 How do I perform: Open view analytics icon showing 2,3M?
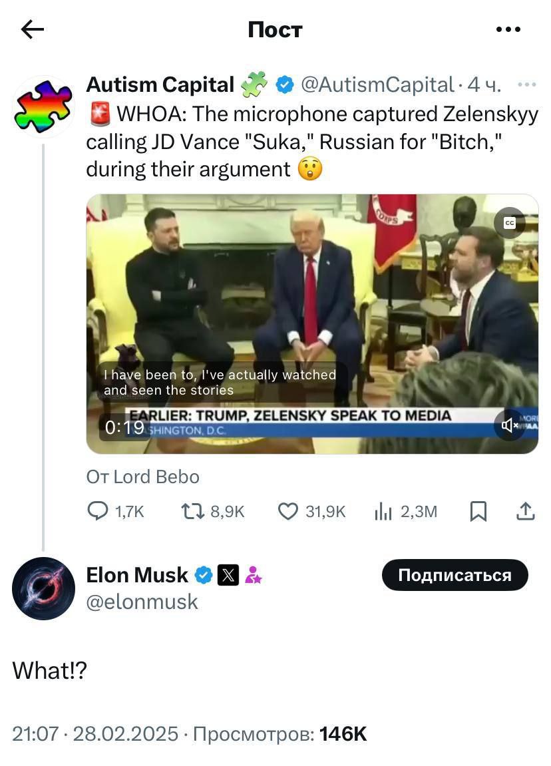[383, 511]
